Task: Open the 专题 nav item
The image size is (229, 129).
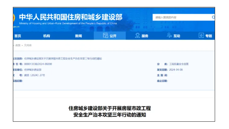Action: click(208, 36)
